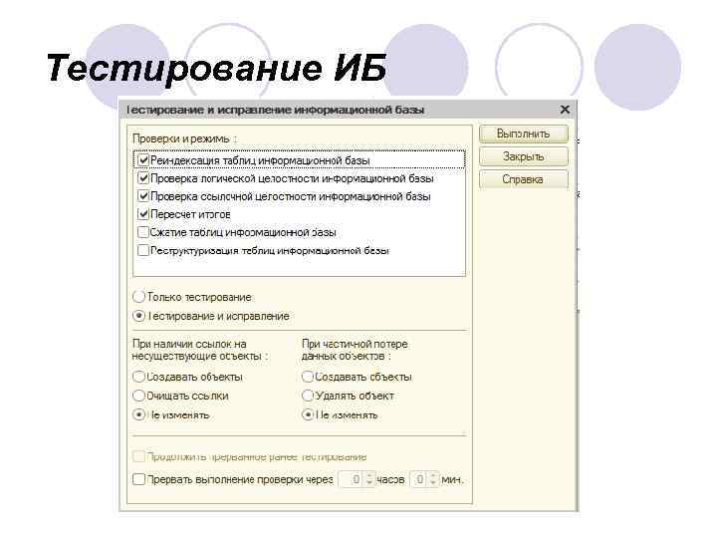
Task: Click the Закрыть button
Action: pyautogui.click(x=524, y=156)
